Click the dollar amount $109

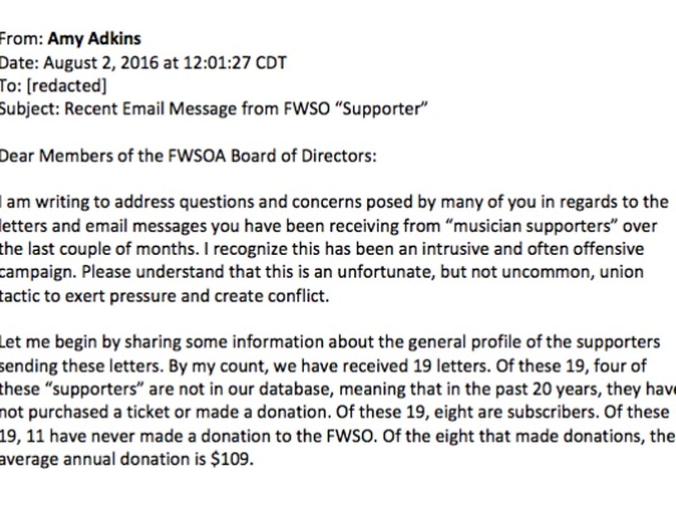click(229, 459)
